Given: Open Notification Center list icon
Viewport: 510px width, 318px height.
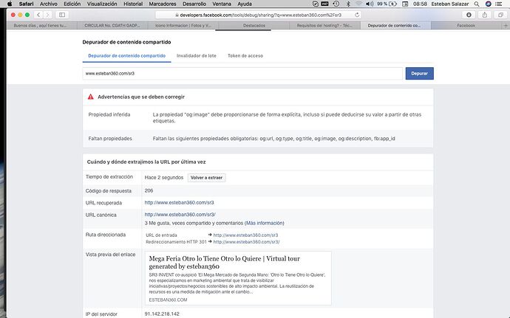Looking at the screenshot, I should (x=499, y=4).
